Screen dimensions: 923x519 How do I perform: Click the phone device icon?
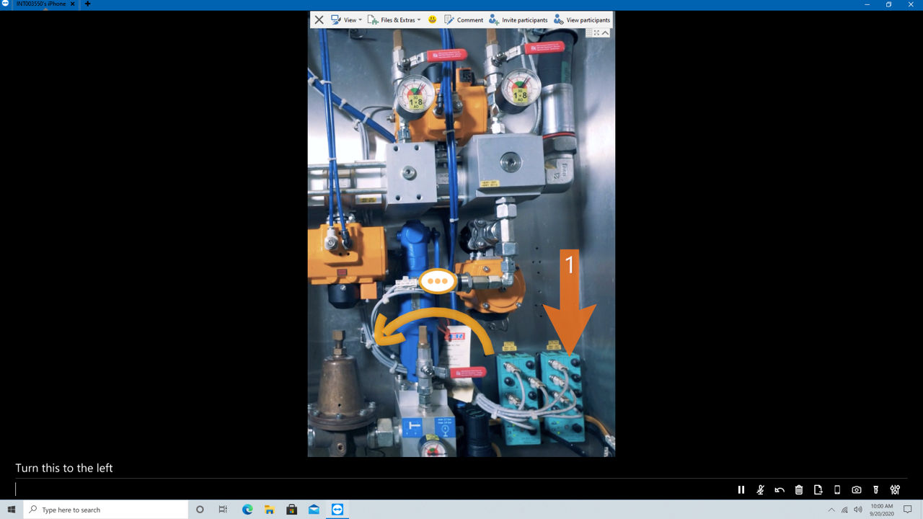pos(837,489)
